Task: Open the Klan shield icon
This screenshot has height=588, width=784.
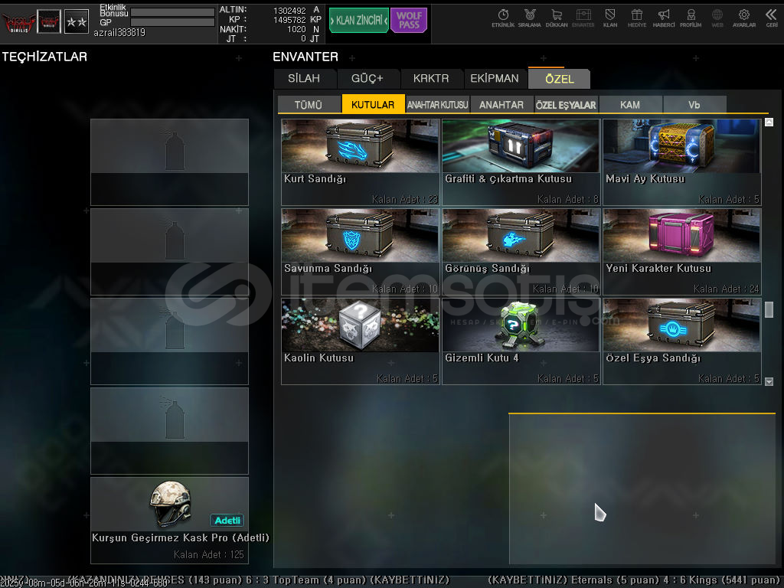Action: 610,18
